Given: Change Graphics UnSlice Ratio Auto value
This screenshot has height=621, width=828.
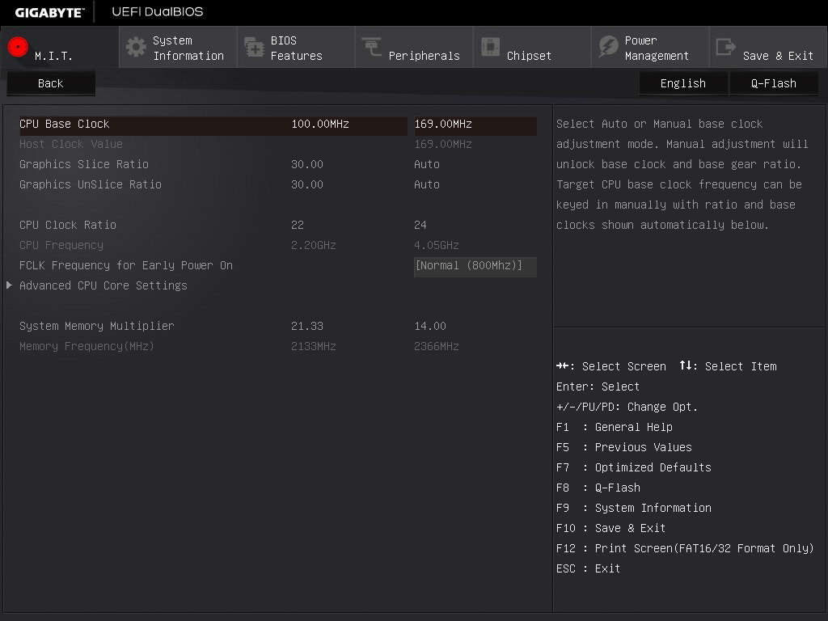Looking at the screenshot, I should pyautogui.click(x=427, y=184).
